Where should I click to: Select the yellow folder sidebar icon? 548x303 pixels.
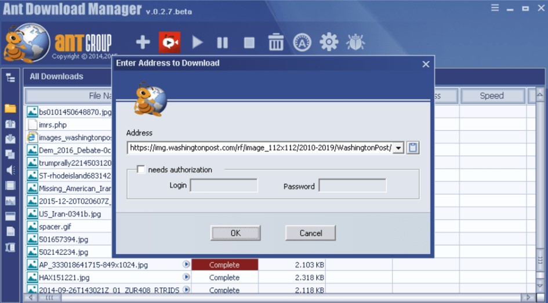click(10, 108)
